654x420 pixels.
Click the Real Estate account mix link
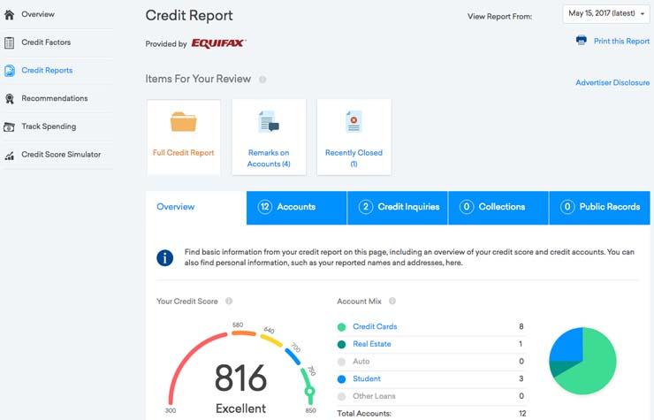click(x=372, y=344)
